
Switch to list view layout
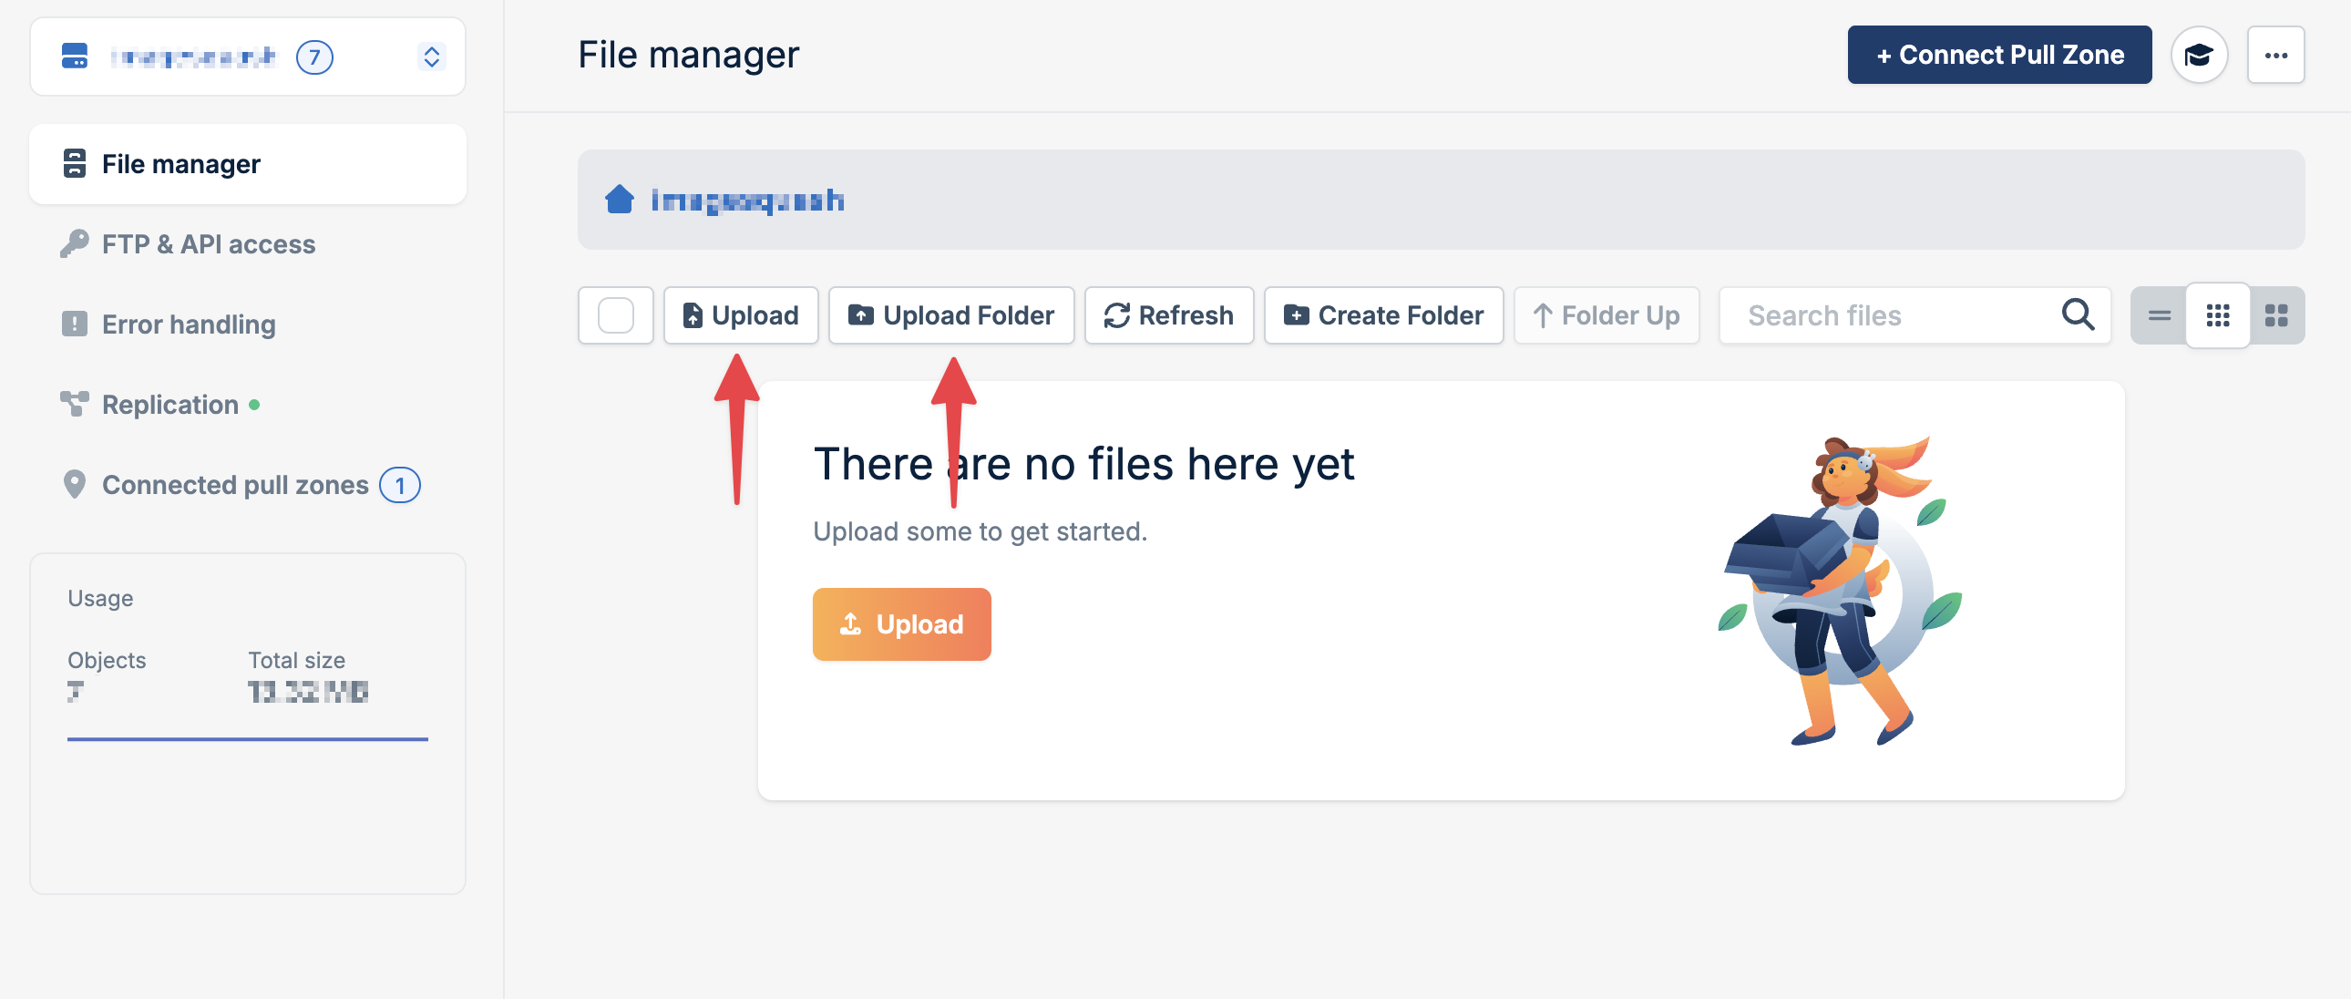coord(2160,315)
